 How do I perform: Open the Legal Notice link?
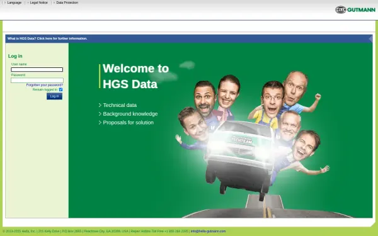click(x=38, y=3)
